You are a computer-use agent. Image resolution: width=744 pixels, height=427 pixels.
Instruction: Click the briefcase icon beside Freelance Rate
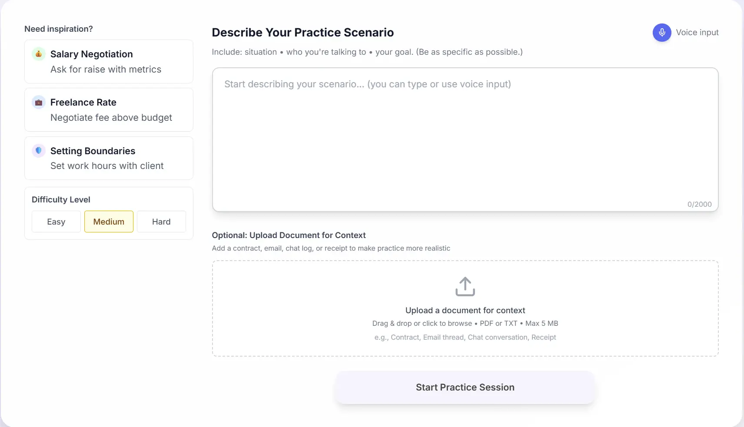[x=38, y=102]
